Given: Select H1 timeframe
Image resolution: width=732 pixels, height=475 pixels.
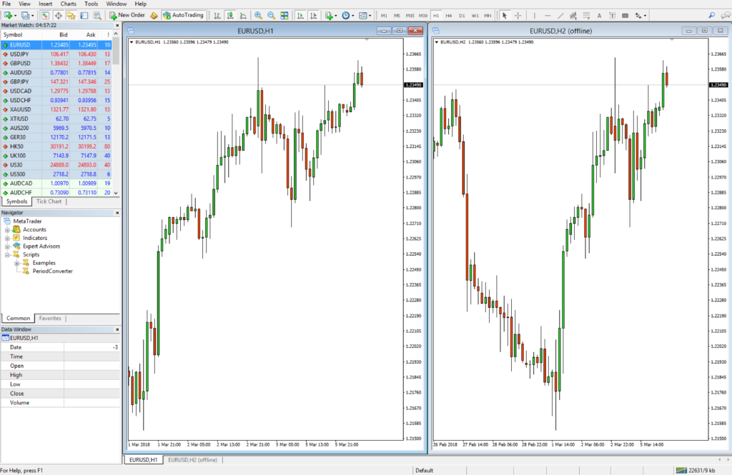Looking at the screenshot, I should pos(436,16).
